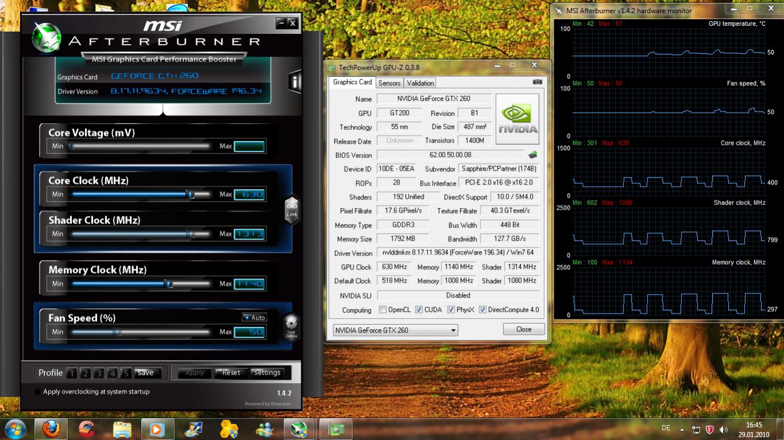Click the Memory Clock slider handle
Viewport: 784px width, 440px height.
tap(168, 283)
